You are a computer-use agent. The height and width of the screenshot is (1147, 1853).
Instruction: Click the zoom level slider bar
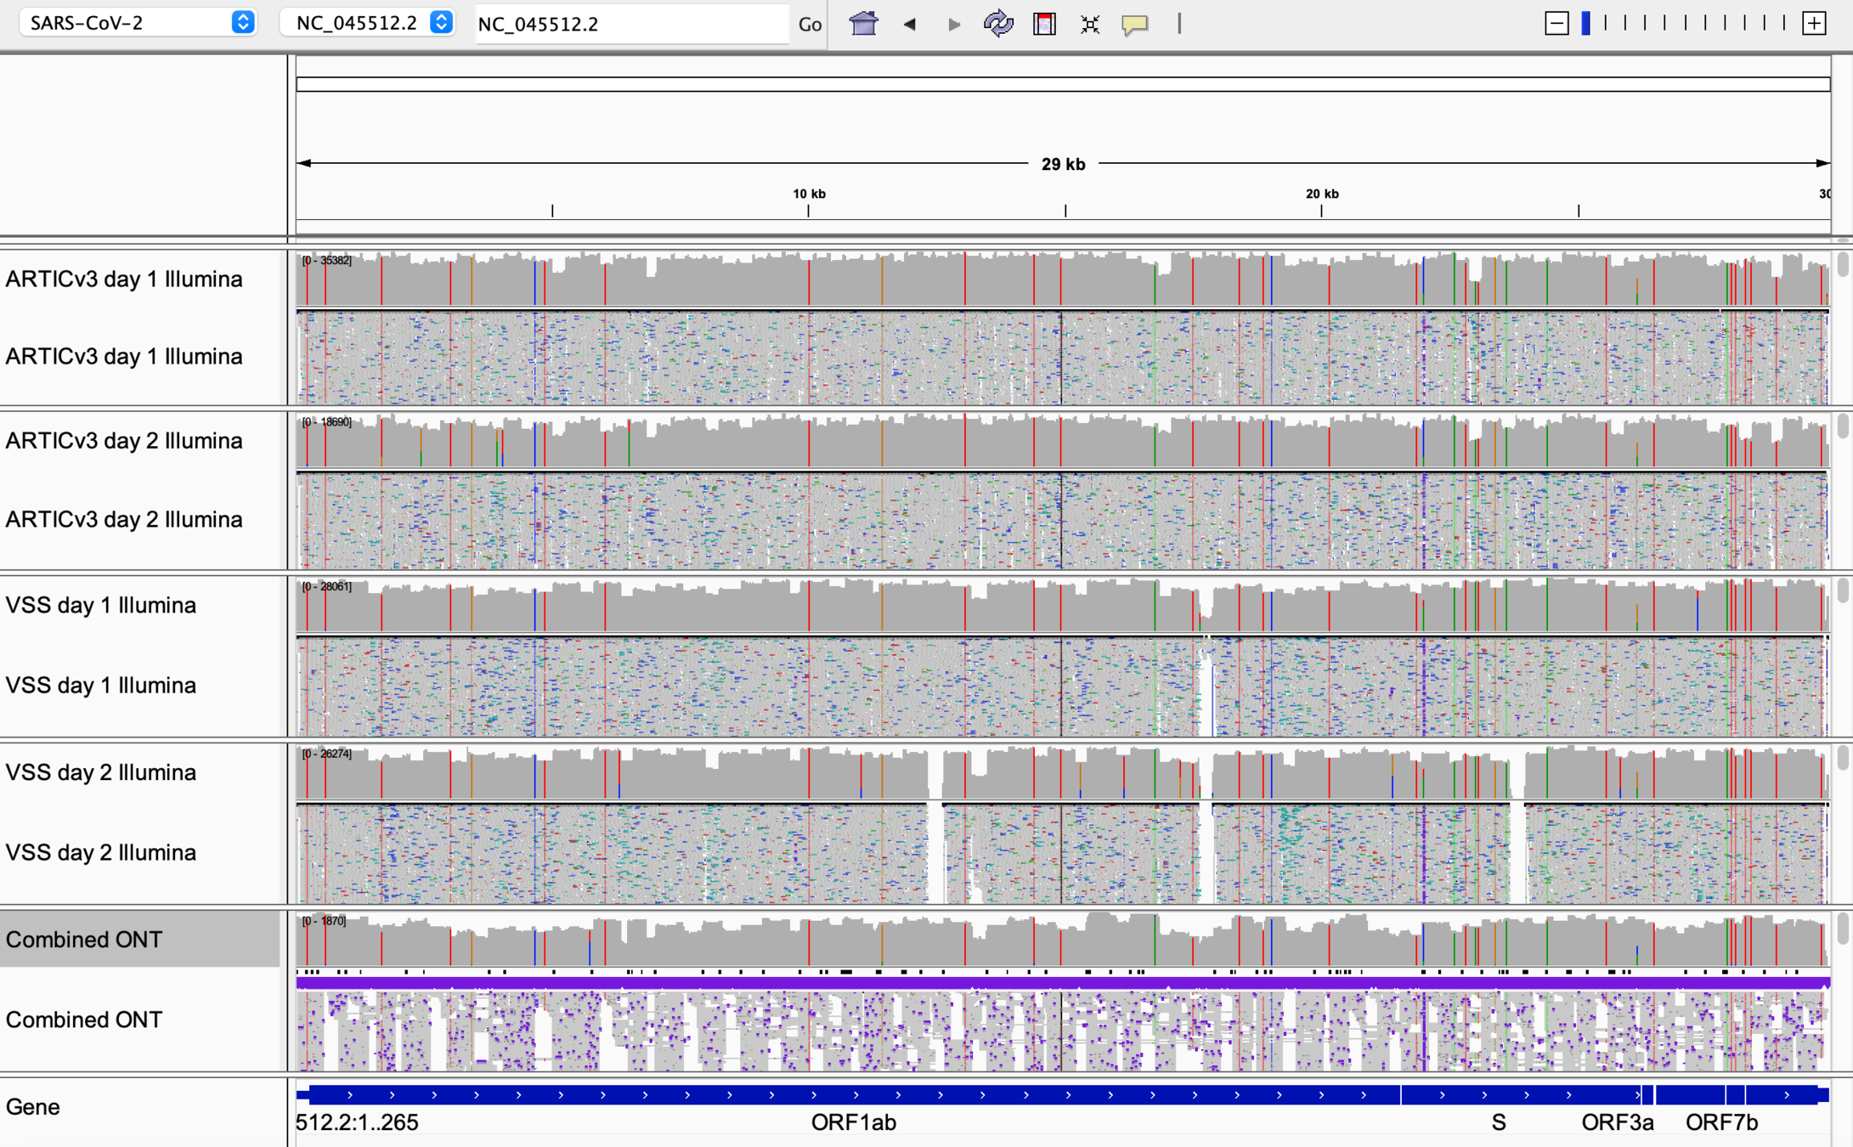(1684, 23)
